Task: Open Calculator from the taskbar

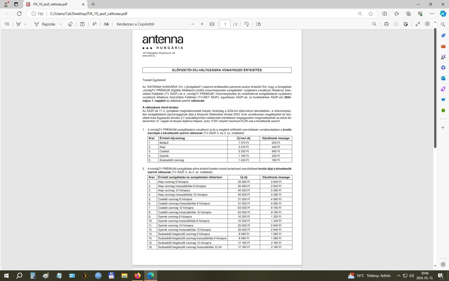Action: click(x=33, y=276)
